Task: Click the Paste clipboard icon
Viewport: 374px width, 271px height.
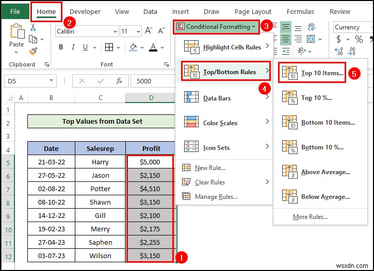Action: pos(17,31)
